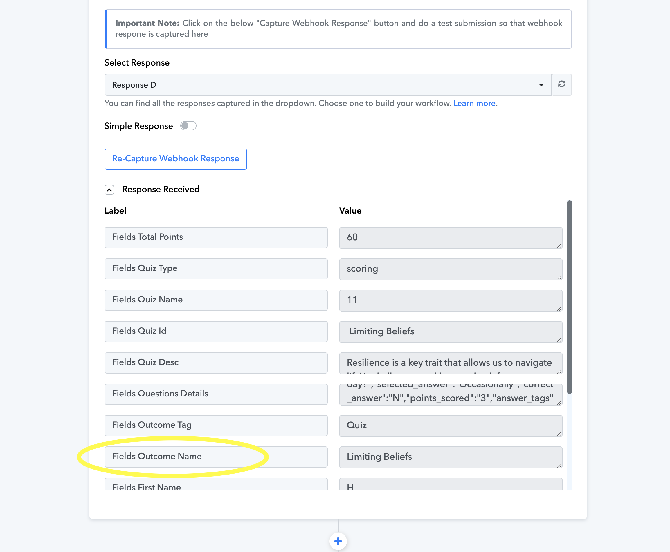Screen dimensions: 670x552
Task: Click the response list vertical scrollbar
Action: pos(569,297)
